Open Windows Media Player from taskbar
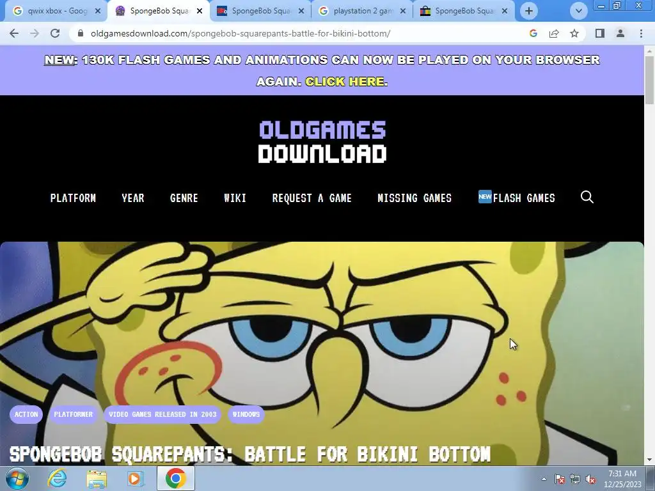The height and width of the screenshot is (491, 655). pyautogui.click(x=136, y=478)
